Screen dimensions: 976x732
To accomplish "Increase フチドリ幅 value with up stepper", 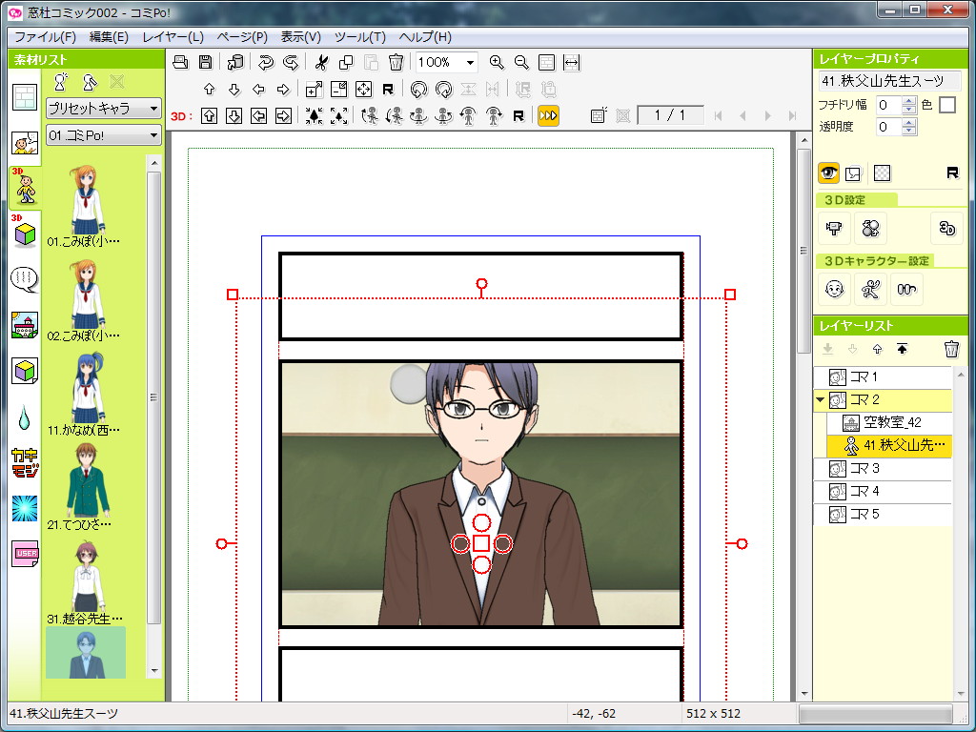I will coord(908,100).
